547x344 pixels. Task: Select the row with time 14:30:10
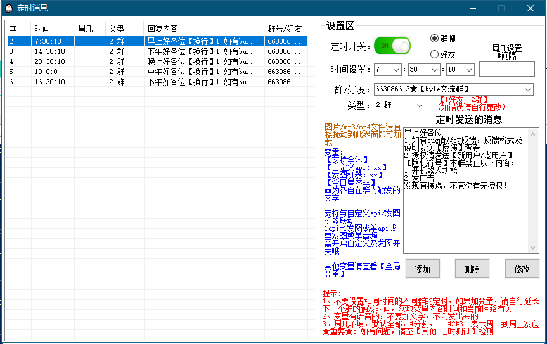tap(158, 51)
